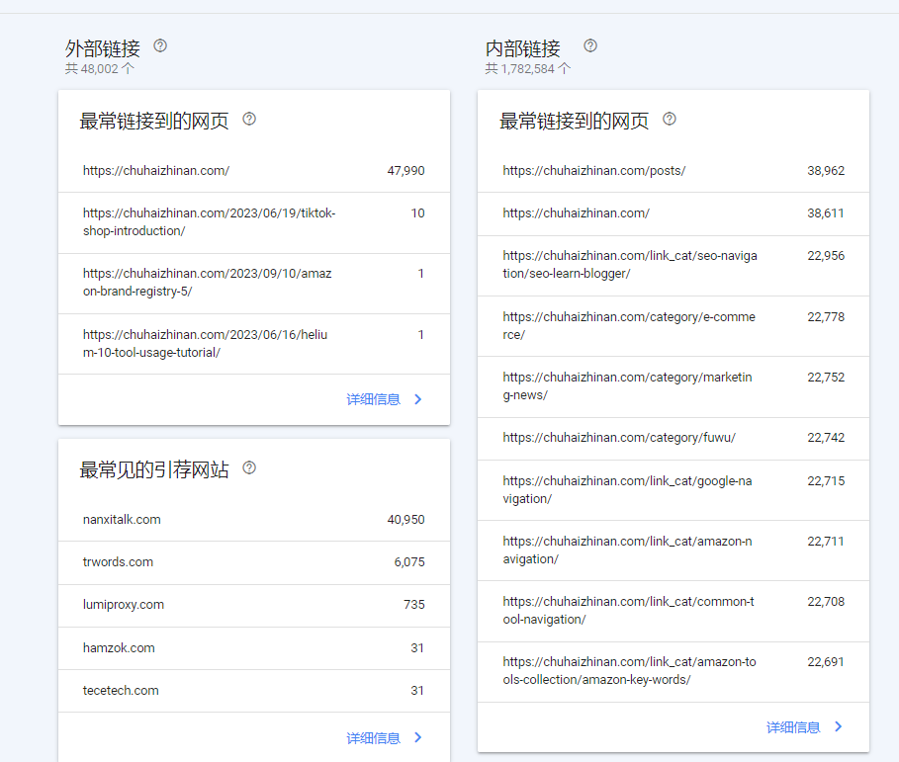
Task: Select referring site trwords.com
Action: point(254,562)
